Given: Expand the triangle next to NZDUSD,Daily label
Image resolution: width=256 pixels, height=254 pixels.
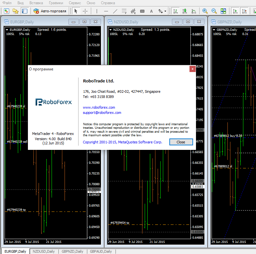Looking at the screenshot, I should 111,30.
